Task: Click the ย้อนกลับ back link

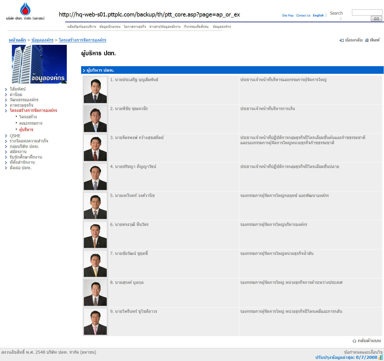Action: (354, 40)
